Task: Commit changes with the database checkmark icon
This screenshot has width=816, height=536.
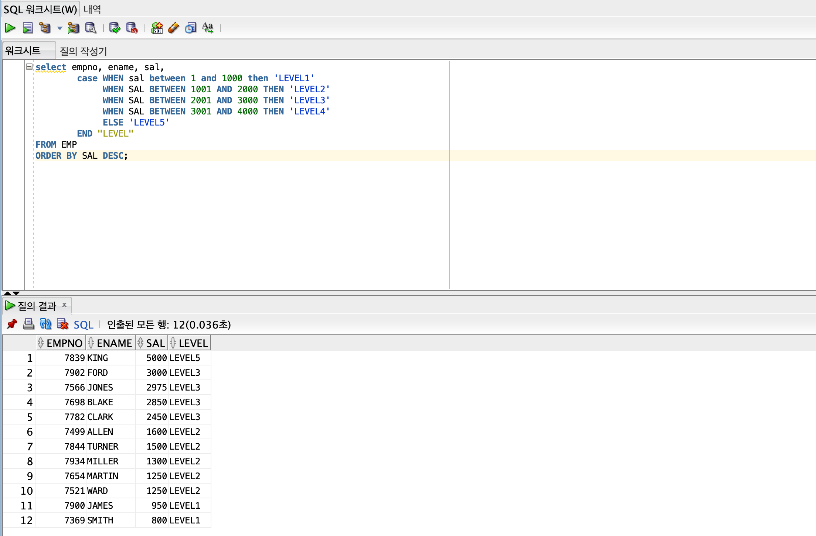Action: click(115, 28)
